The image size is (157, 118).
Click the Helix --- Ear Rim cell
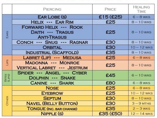(x=52, y=22)
